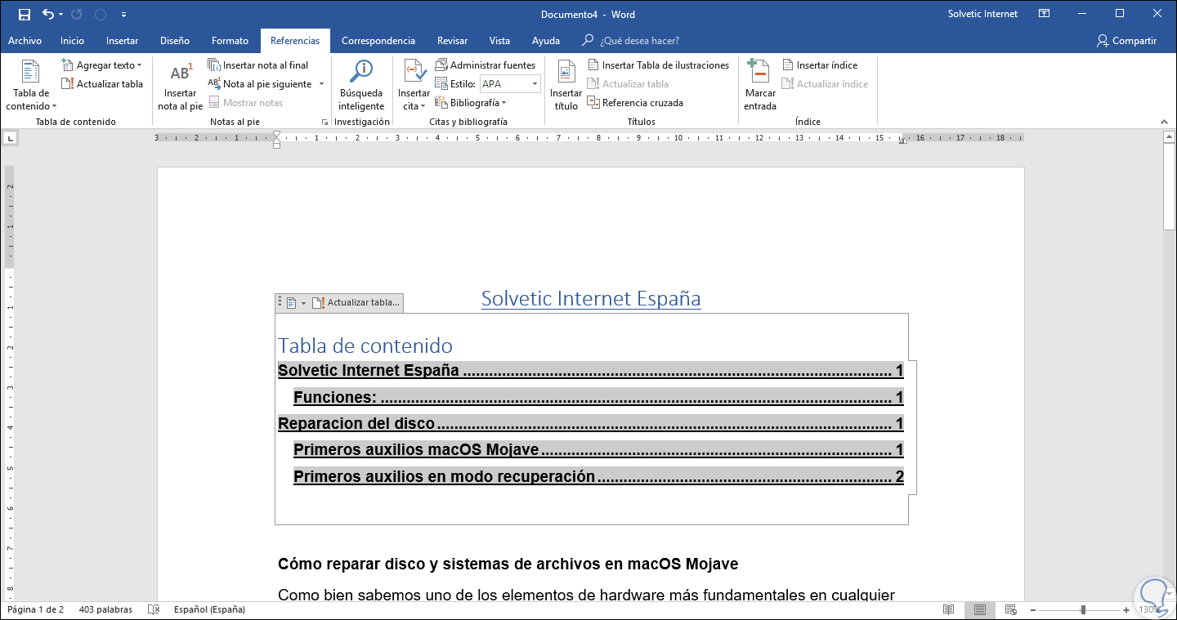
Task: Switch to the Inicio tab
Action: point(72,41)
